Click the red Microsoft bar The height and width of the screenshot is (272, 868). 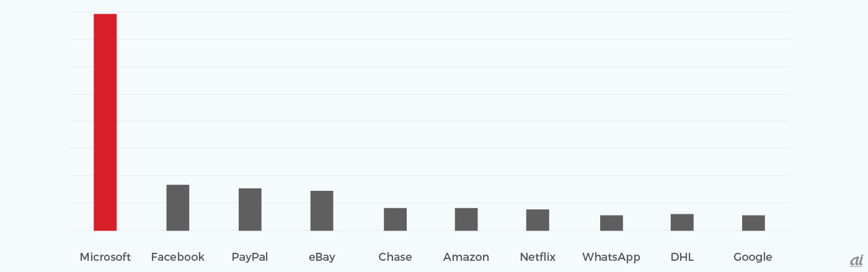pyautogui.click(x=105, y=122)
